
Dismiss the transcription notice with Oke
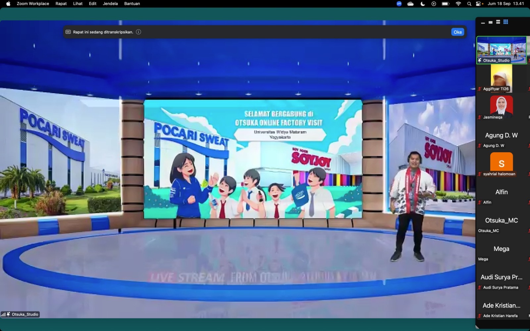pyautogui.click(x=458, y=32)
